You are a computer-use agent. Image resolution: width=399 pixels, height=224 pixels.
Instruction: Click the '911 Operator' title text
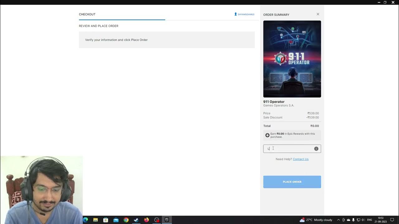point(274,102)
